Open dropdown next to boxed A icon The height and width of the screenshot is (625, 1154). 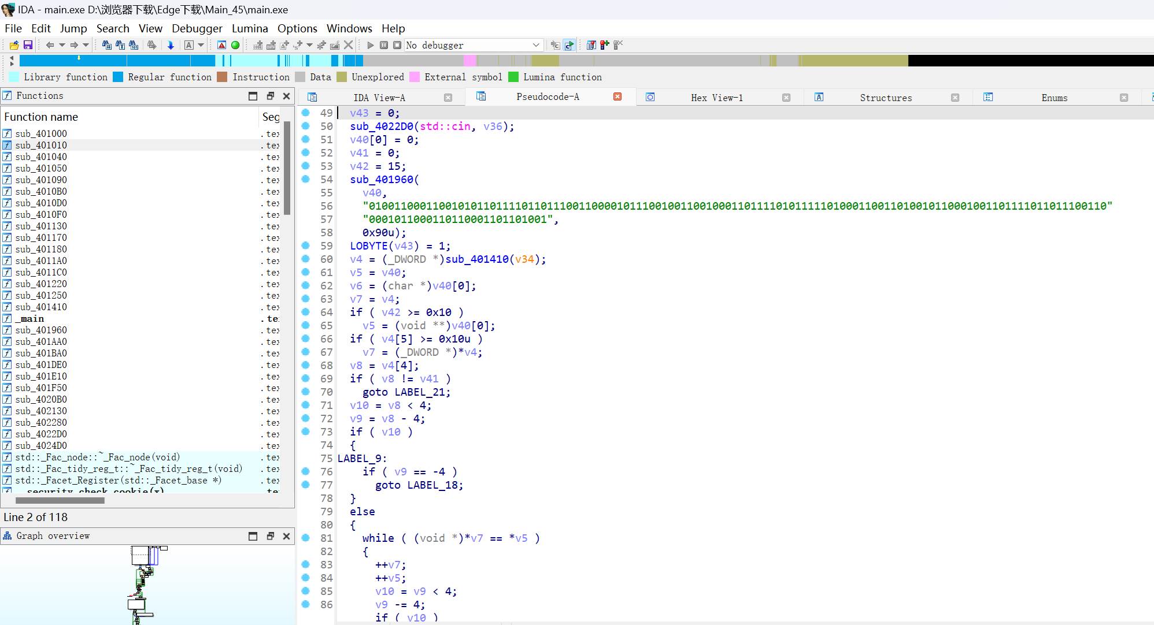coord(201,45)
